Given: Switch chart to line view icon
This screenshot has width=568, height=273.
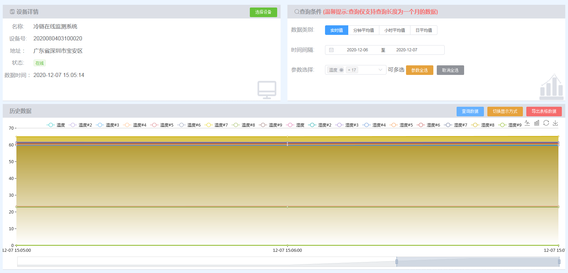Looking at the screenshot, I should [x=527, y=123].
